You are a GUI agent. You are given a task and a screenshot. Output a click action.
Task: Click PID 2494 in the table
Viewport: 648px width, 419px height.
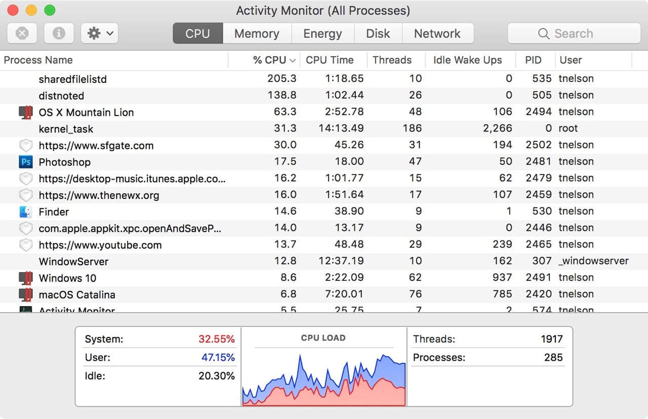click(538, 112)
